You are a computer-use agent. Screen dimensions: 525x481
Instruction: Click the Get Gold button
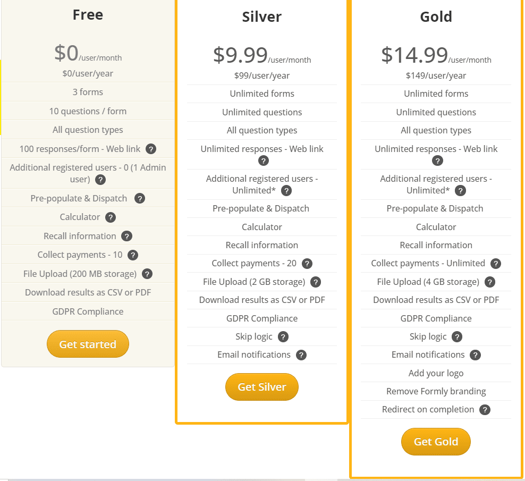click(x=436, y=442)
